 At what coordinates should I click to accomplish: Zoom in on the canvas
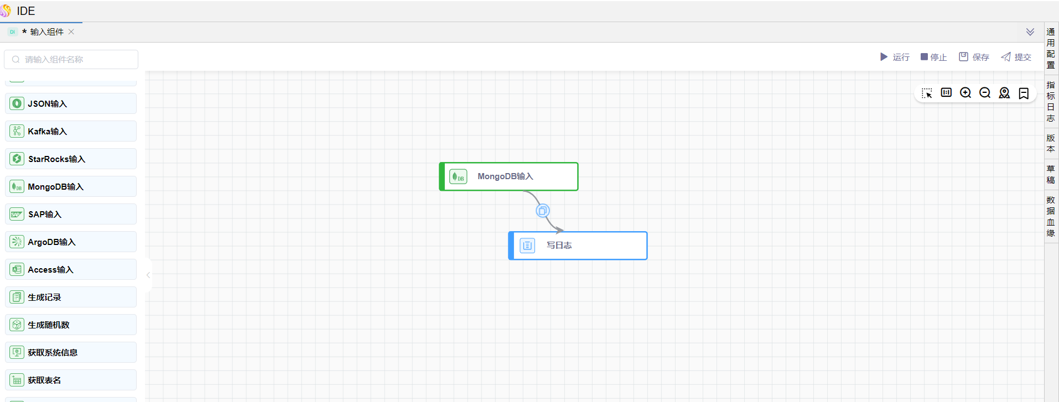tap(965, 93)
